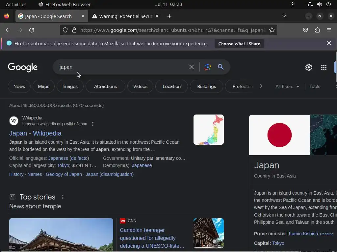Screen dimensions: 337x252
Task: Click the magnifying glass search button
Action: 220,67
